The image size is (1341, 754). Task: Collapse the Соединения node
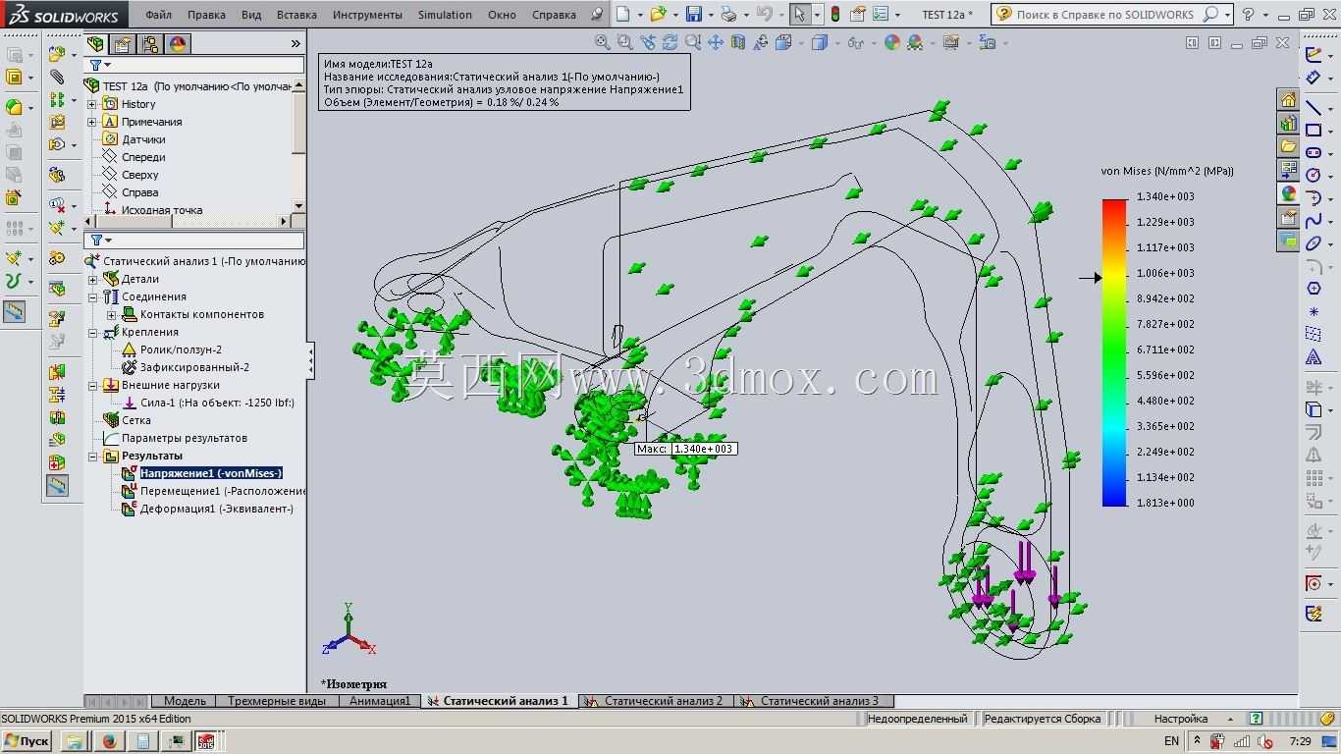92,296
